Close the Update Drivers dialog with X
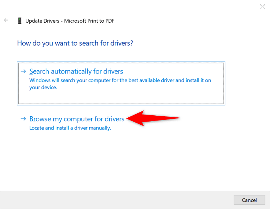Viewport: 270px width, 209px height. click(262, 7)
